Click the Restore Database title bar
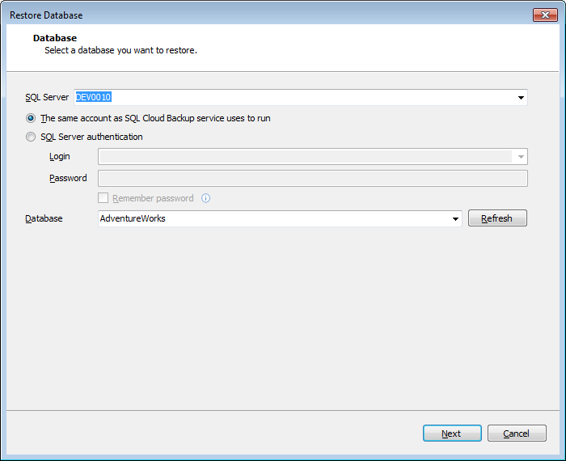This screenshot has width=566, height=461. click(267, 15)
